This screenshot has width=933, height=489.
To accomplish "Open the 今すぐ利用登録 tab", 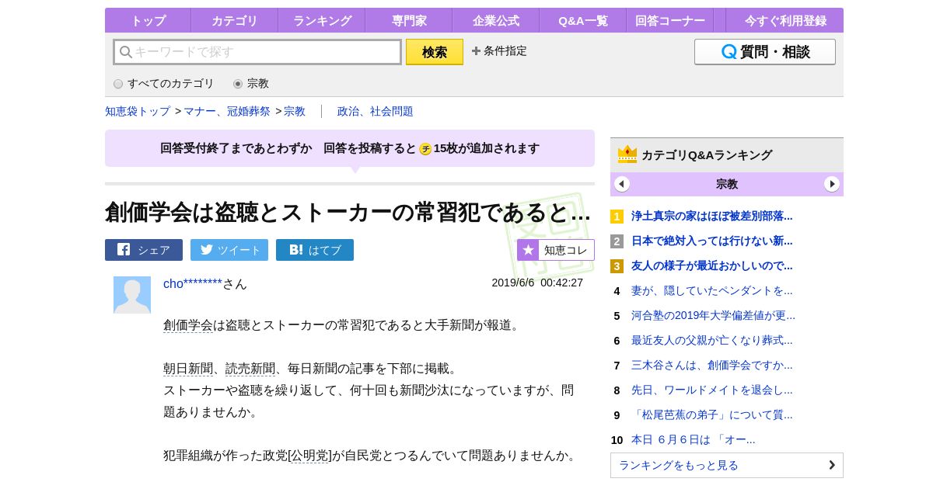I will coord(784,20).
